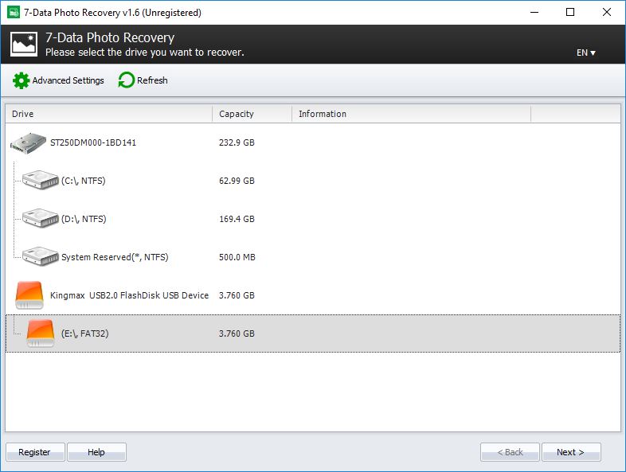Click the 62.99 GB capacity value
626x472 pixels.
[x=237, y=181]
